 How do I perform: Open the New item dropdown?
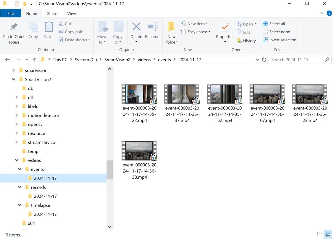point(195,24)
